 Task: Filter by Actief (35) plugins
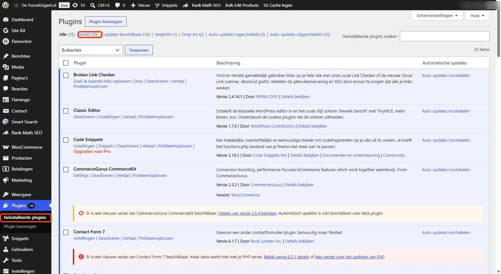coord(89,34)
